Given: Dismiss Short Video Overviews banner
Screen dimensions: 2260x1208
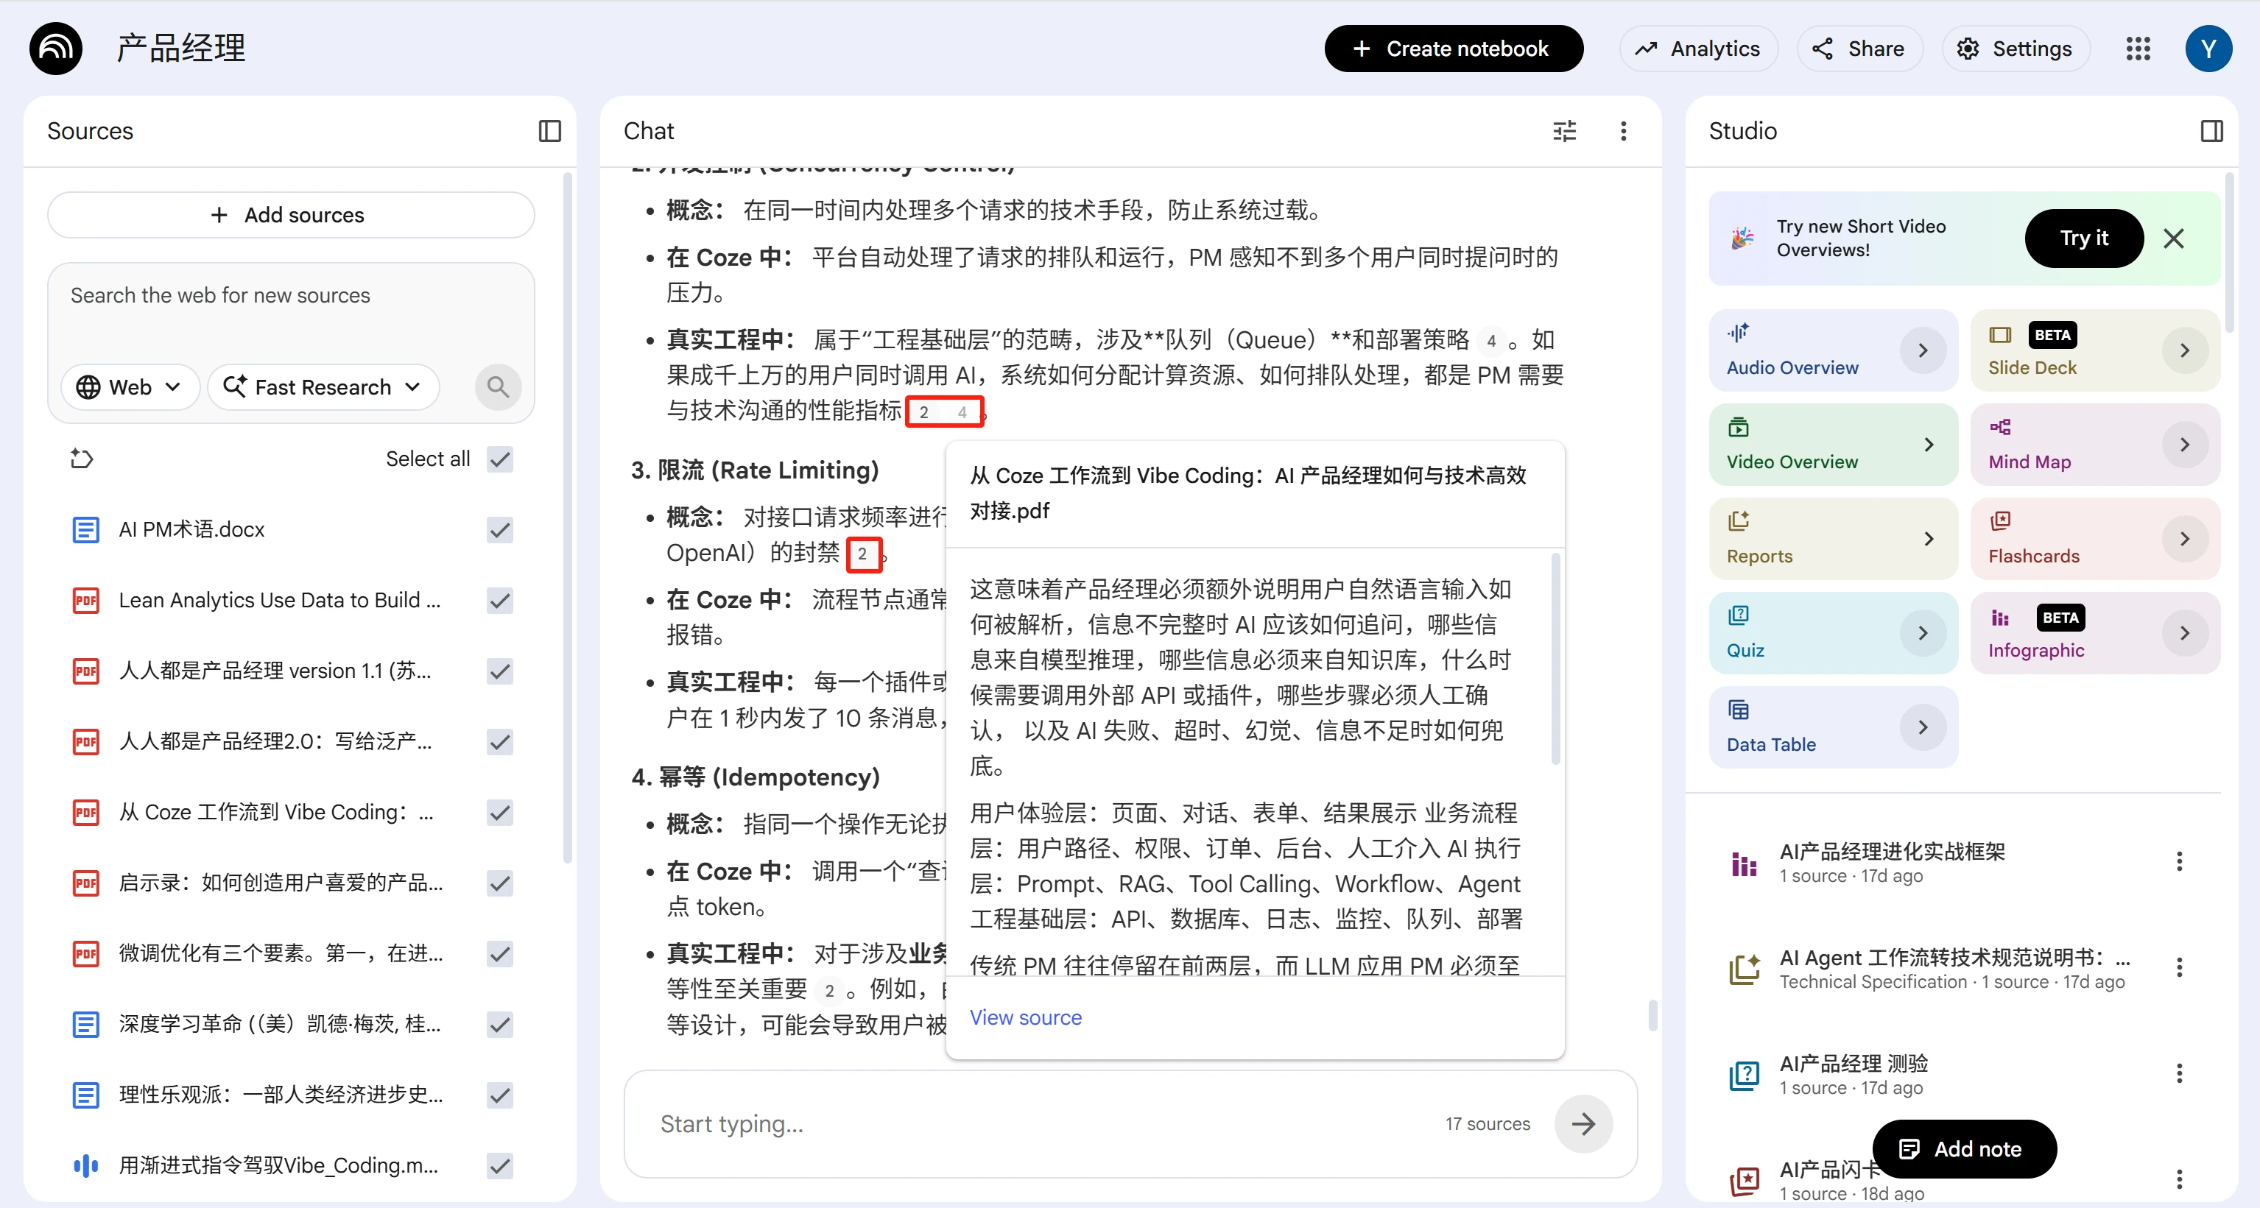Looking at the screenshot, I should click(2173, 239).
